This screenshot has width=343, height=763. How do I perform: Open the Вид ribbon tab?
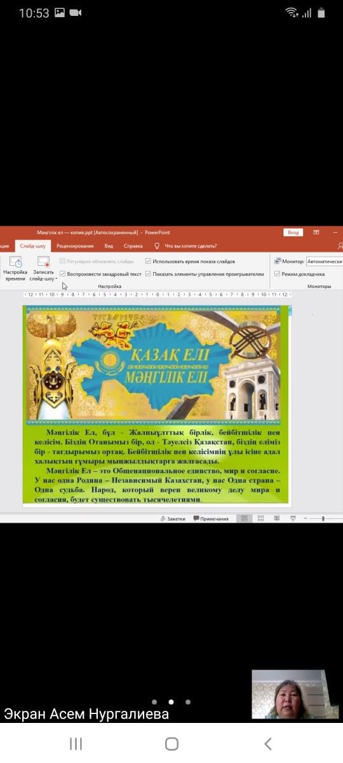point(109,246)
